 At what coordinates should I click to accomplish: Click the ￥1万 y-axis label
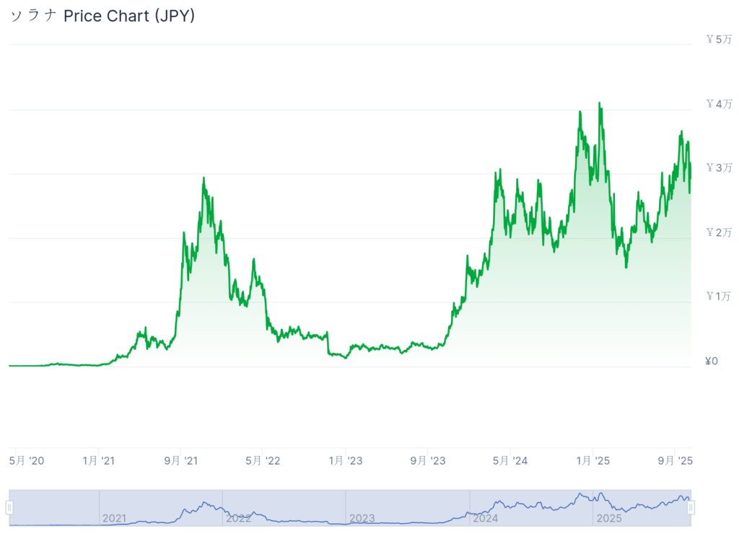719,297
